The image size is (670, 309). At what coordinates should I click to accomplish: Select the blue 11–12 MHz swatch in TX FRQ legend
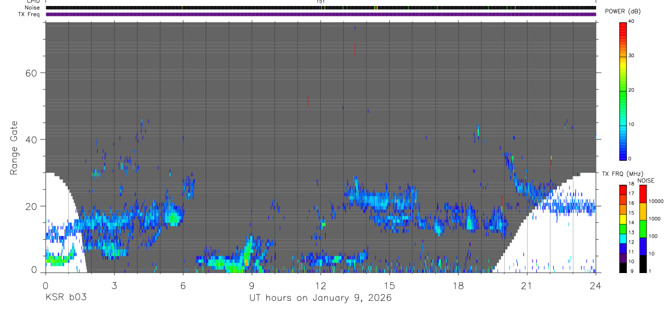click(x=623, y=249)
